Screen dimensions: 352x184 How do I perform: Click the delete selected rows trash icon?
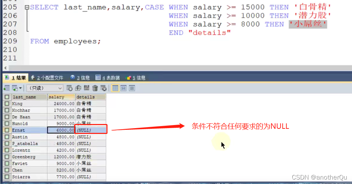(95, 88)
